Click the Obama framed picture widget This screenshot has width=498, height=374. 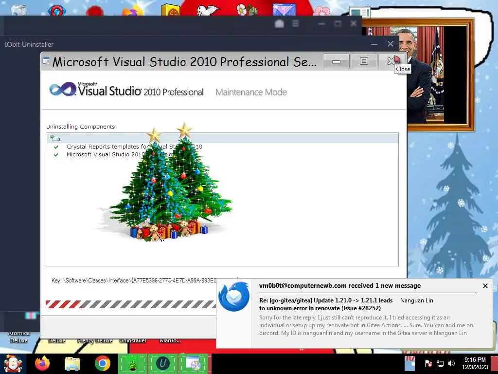(x=440, y=75)
